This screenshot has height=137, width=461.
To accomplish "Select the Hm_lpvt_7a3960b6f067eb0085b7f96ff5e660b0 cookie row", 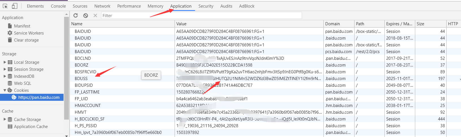I will 265,133.
